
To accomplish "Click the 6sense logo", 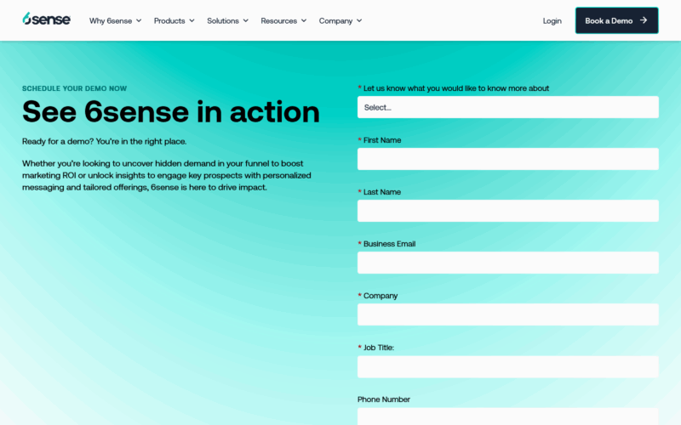I will click(47, 19).
